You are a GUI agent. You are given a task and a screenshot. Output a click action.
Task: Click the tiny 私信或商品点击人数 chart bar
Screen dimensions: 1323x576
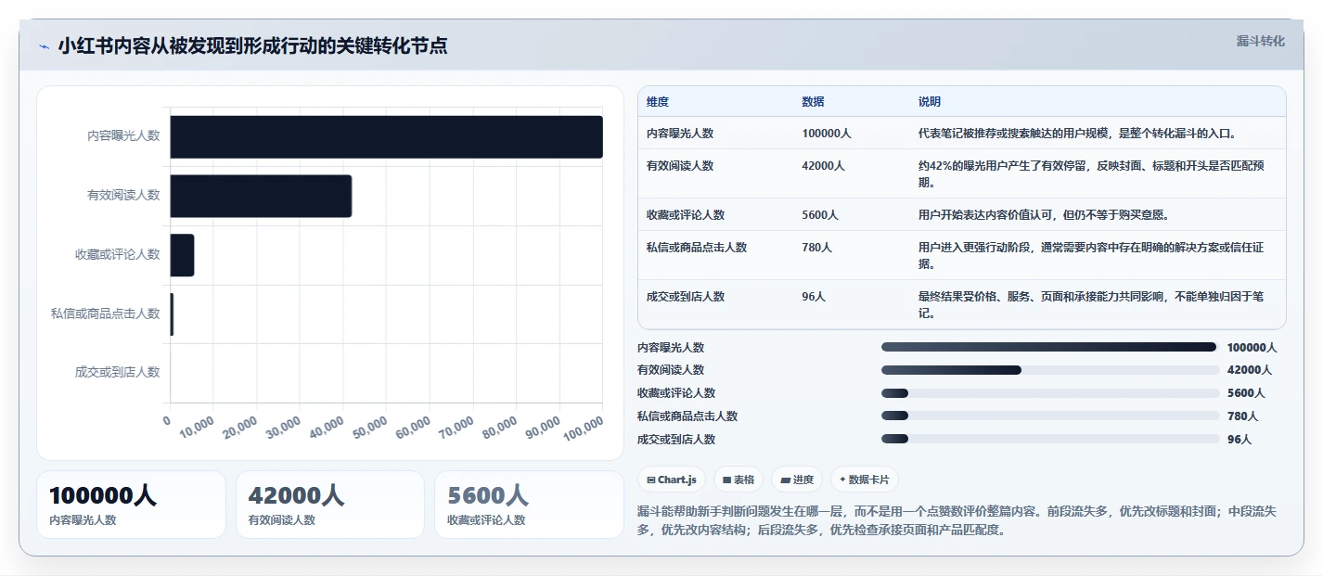172,314
